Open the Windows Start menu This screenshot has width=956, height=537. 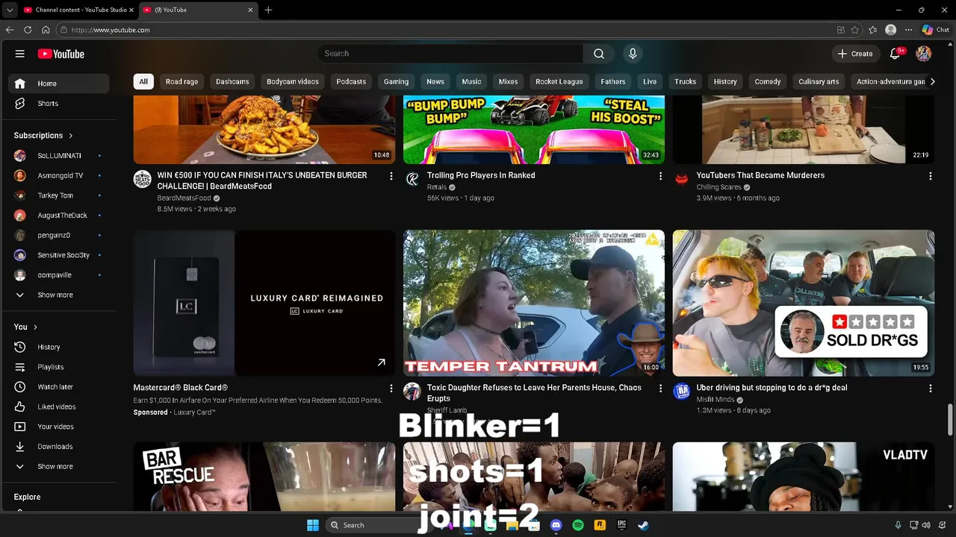[x=313, y=525]
